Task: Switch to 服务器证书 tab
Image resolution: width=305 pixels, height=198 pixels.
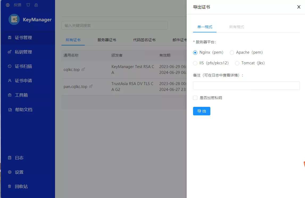Action: [x=107, y=40]
